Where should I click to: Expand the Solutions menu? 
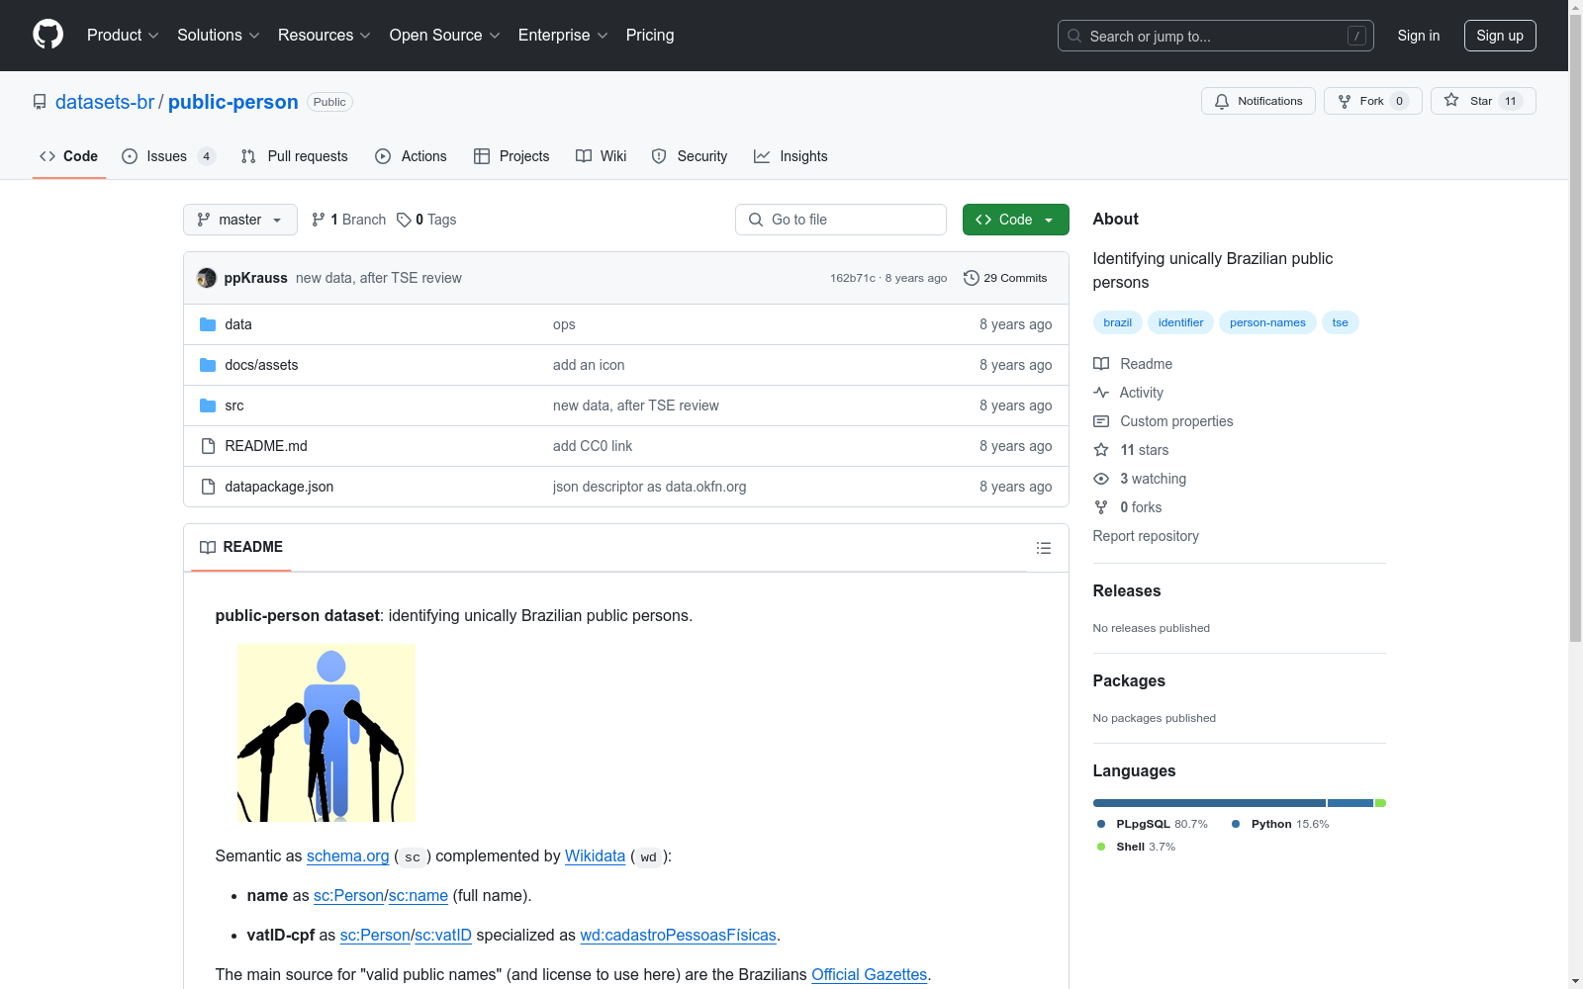click(x=219, y=35)
